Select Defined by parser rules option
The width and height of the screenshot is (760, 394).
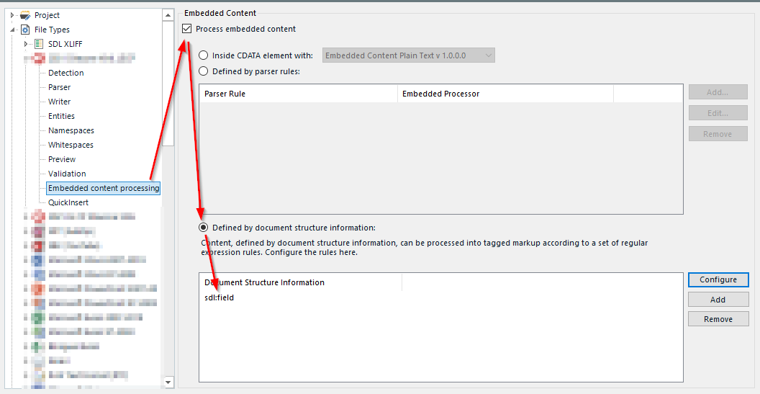(x=204, y=71)
